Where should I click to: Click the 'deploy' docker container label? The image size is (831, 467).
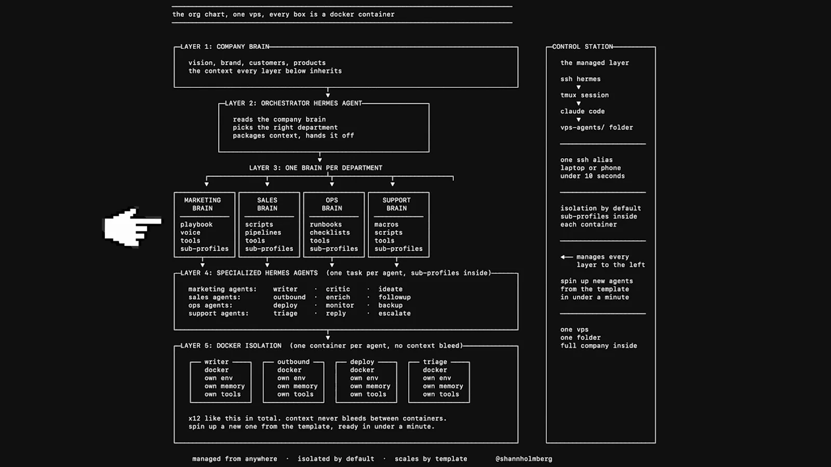tap(362, 362)
